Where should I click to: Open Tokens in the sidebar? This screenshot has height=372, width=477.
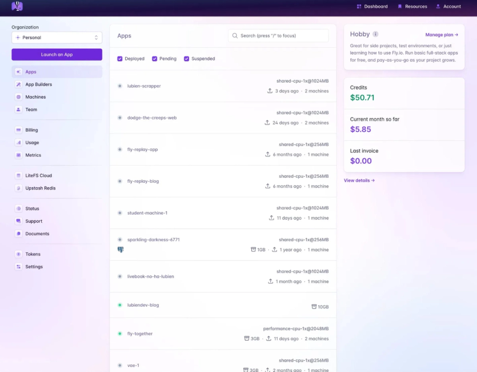click(57, 254)
